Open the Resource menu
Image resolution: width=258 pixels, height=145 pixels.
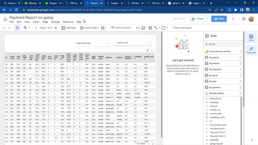68,22
